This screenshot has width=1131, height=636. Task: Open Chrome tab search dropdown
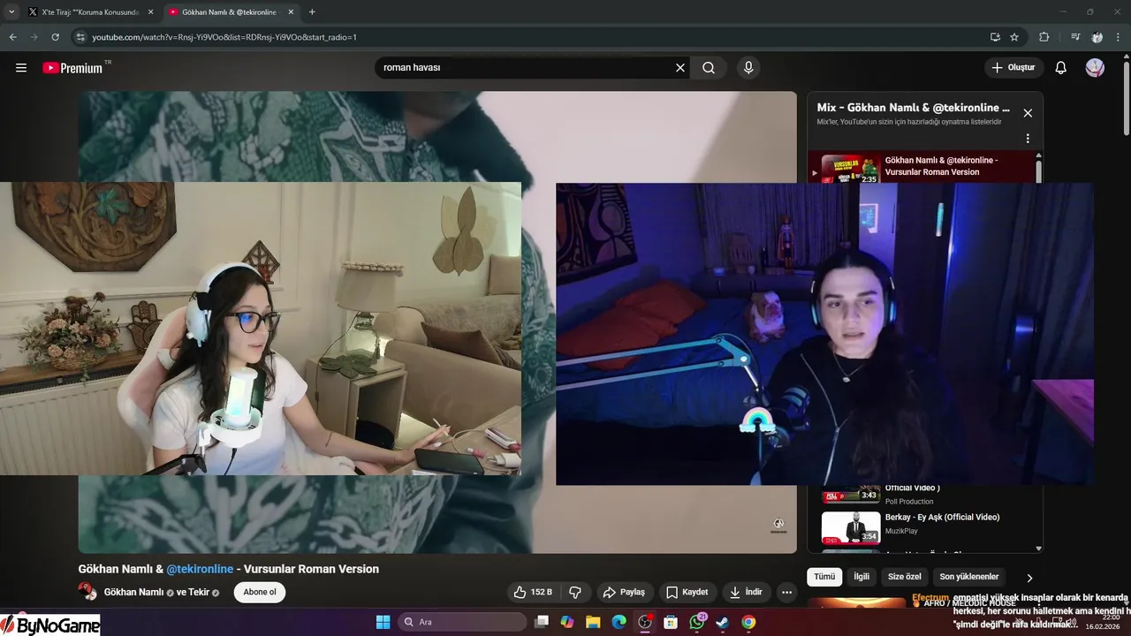click(x=11, y=12)
